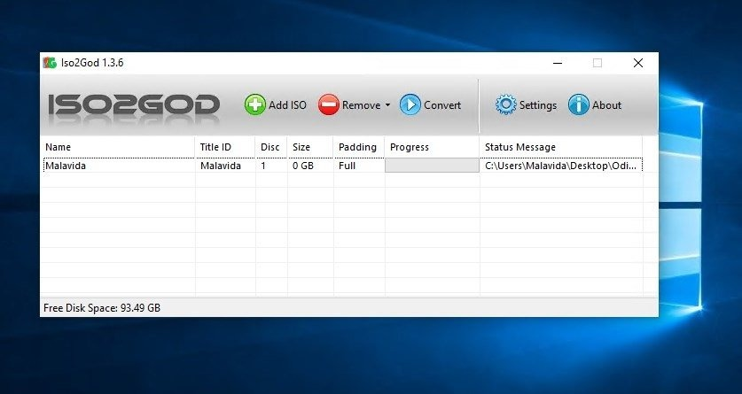Minimize the Iso2God window
Viewport: 742px width, 394px height.
click(x=558, y=63)
